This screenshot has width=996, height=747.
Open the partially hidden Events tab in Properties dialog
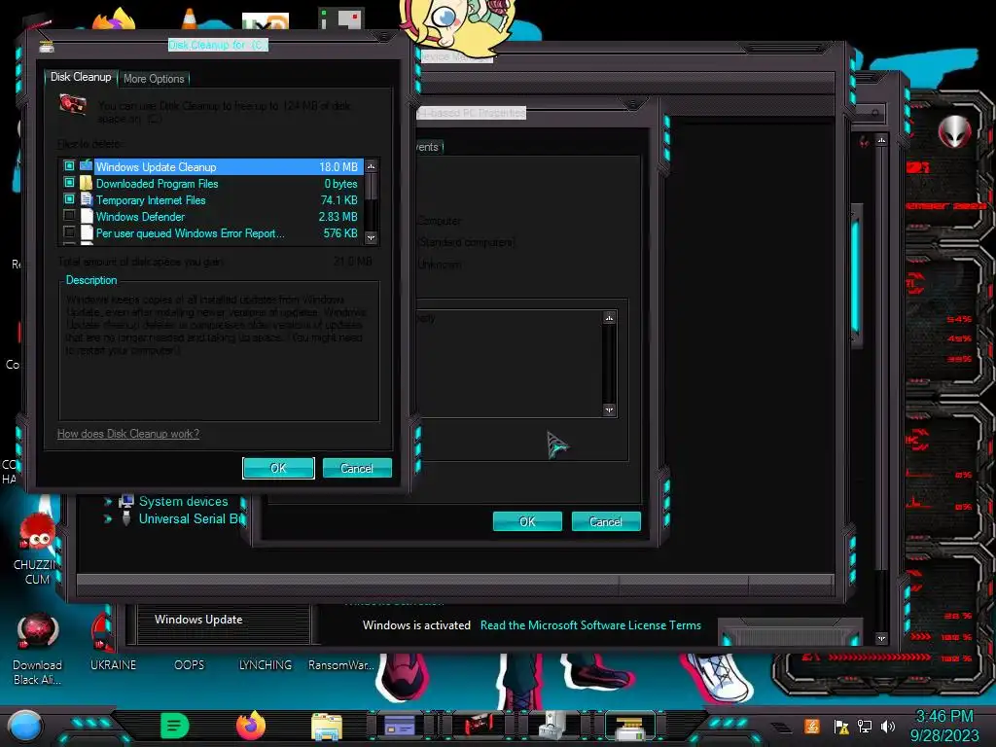point(429,147)
